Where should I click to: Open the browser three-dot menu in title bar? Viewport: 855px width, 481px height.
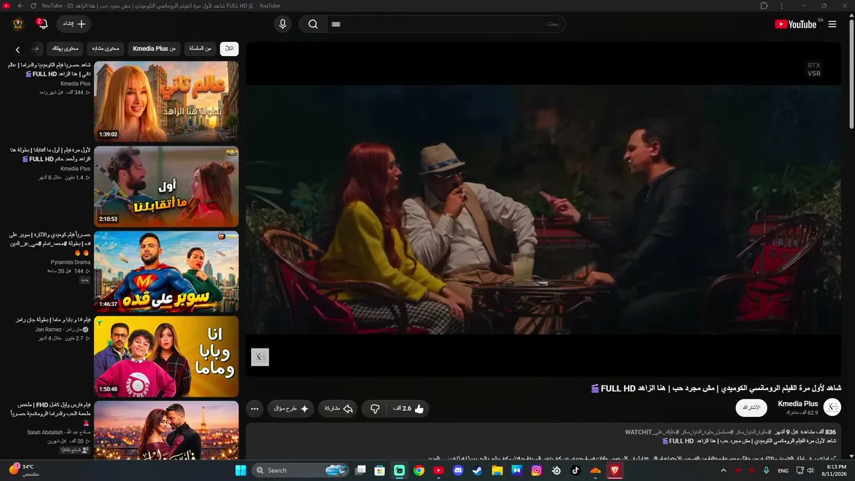(x=782, y=5)
